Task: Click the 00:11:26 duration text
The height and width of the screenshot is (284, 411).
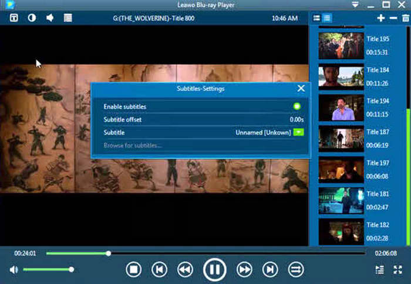Action: click(377, 83)
